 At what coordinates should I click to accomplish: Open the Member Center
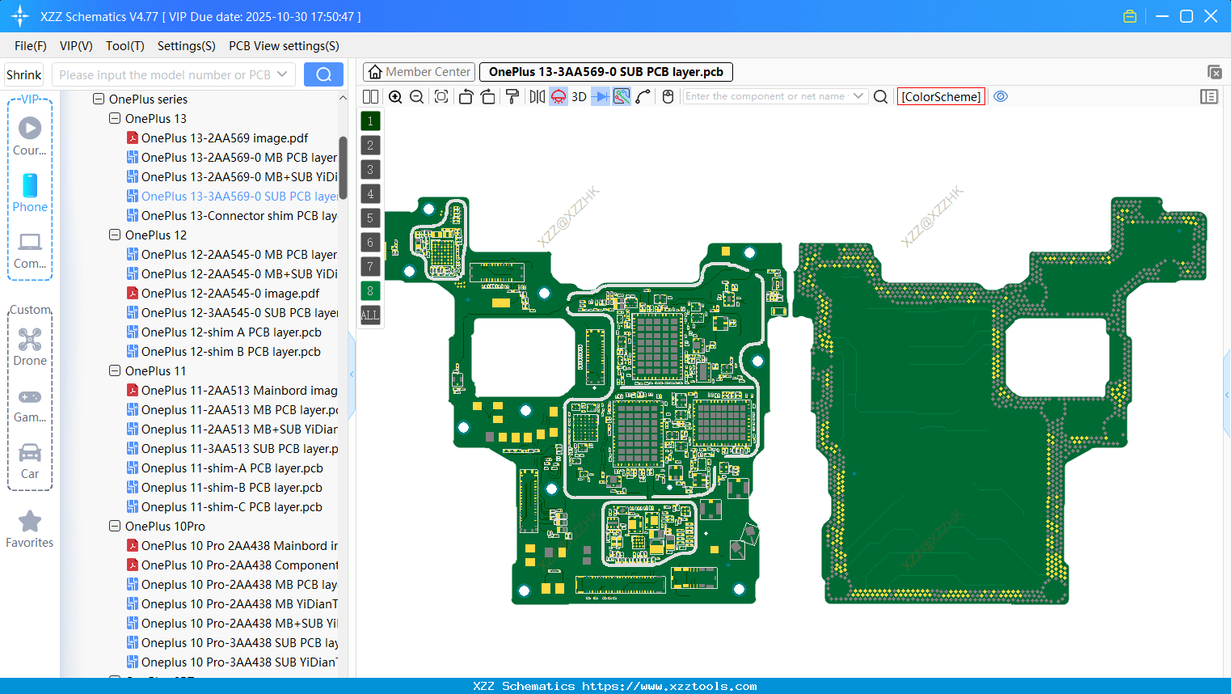(418, 71)
